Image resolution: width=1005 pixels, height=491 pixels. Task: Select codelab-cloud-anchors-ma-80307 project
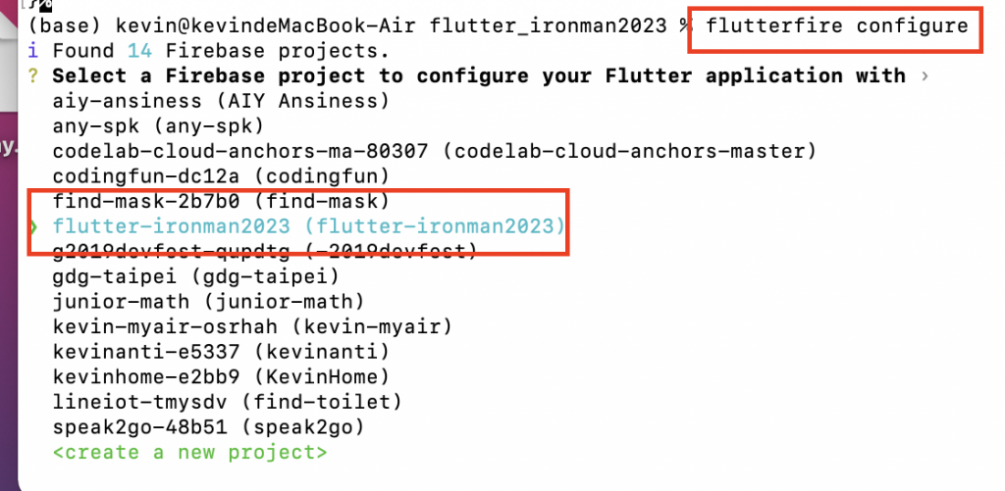pyautogui.click(x=435, y=151)
